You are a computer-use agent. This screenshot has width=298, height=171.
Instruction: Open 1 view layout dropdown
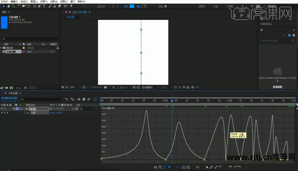pyautogui.click(x=167, y=87)
